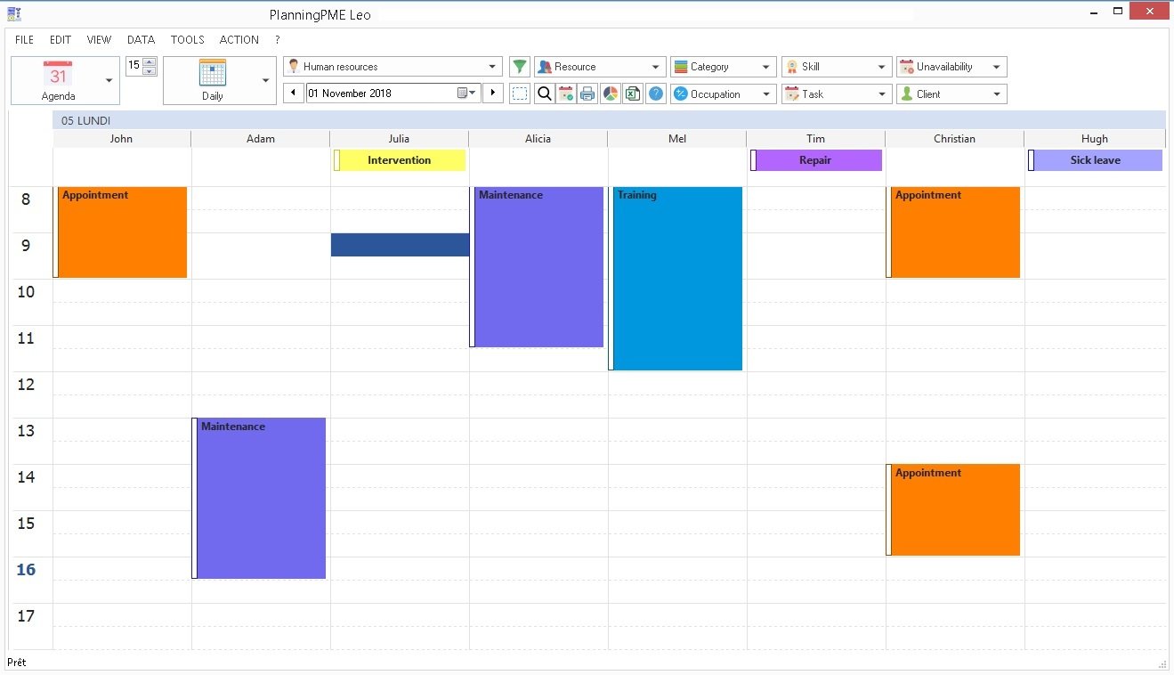The width and height of the screenshot is (1174, 675).
Task: Open the ? help menu
Action: click(278, 40)
